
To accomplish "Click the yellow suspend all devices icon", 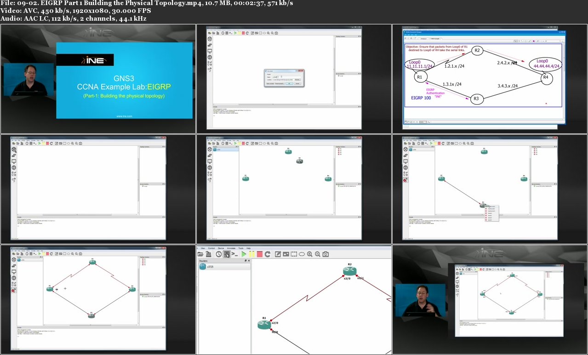I will (x=252, y=254).
